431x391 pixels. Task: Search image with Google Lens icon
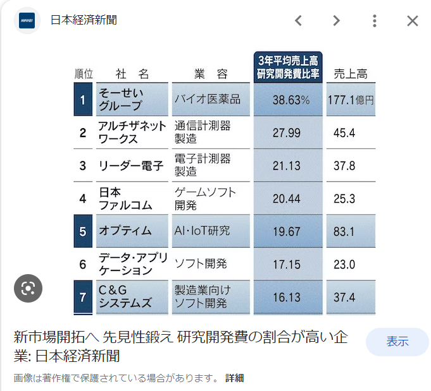(28, 288)
